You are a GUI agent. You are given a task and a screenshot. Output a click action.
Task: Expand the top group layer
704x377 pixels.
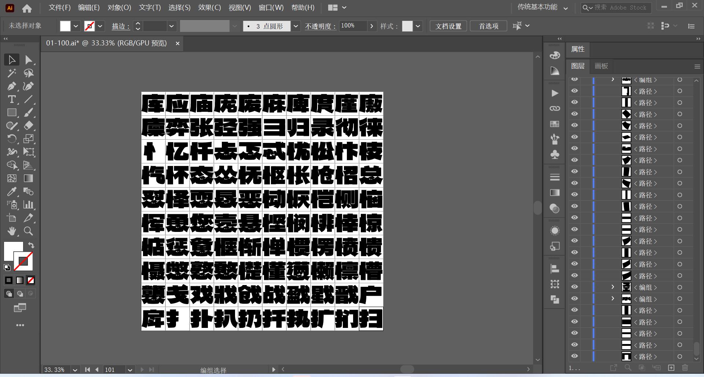click(613, 80)
